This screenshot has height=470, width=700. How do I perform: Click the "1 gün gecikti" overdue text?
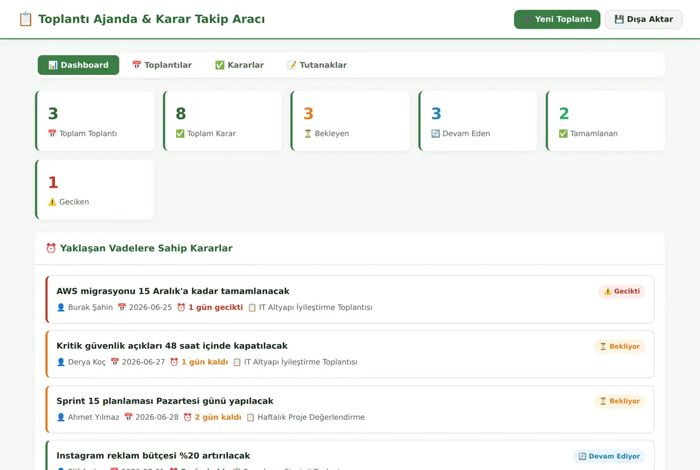(x=215, y=307)
